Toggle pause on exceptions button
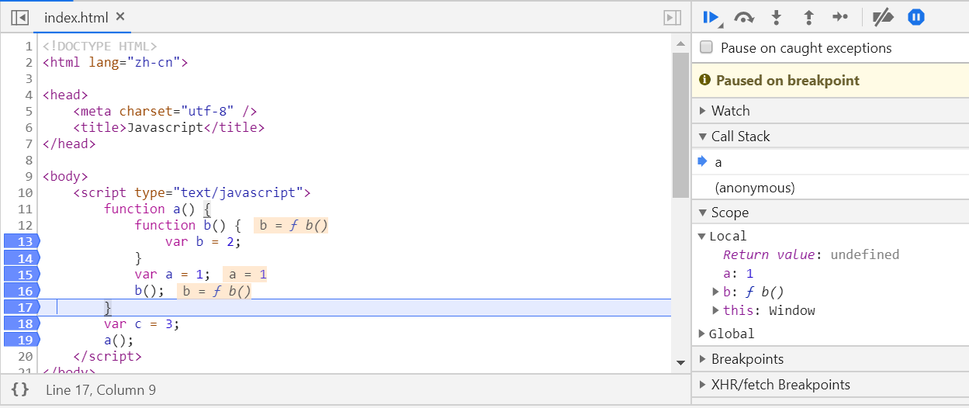 pyautogui.click(x=916, y=17)
